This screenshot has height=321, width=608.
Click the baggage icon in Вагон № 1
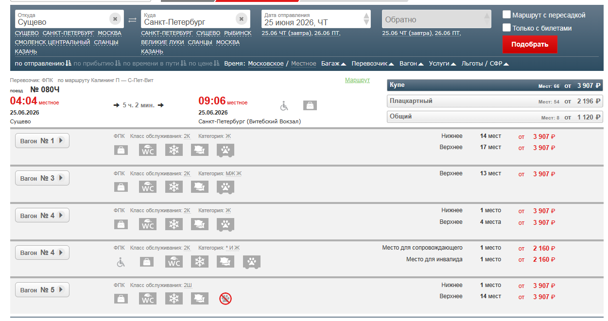(121, 150)
